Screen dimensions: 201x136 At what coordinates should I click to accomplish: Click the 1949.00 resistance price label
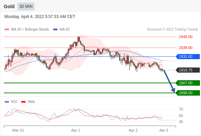(x=186, y=37)
